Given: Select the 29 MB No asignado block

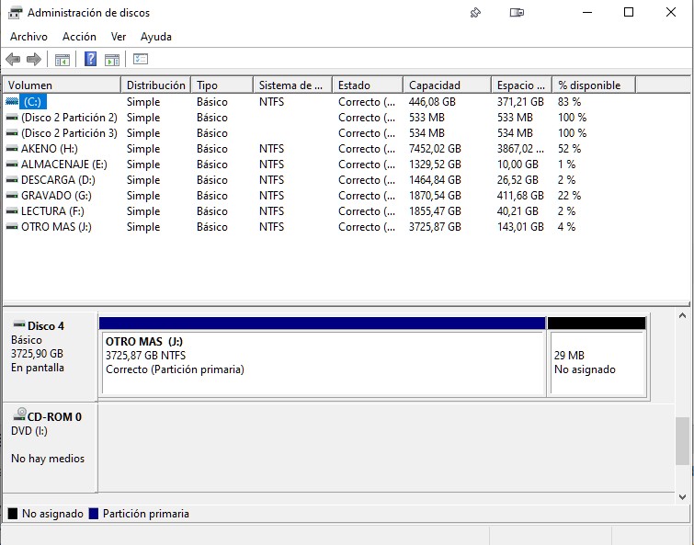Looking at the screenshot, I should [x=597, y=357].
